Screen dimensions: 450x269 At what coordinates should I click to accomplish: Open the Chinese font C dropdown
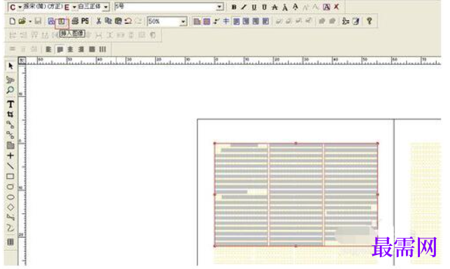tap(20, 7)
